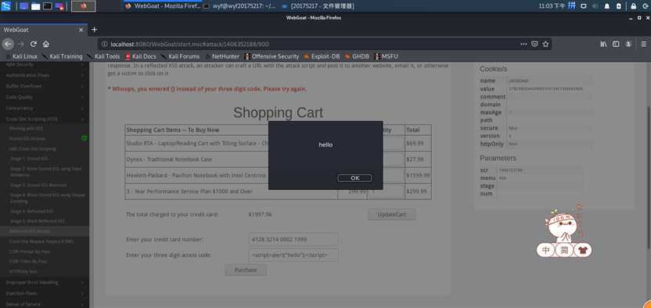651x308 pixels.
Task: Click the browser address bar
Action: point(308,44)
